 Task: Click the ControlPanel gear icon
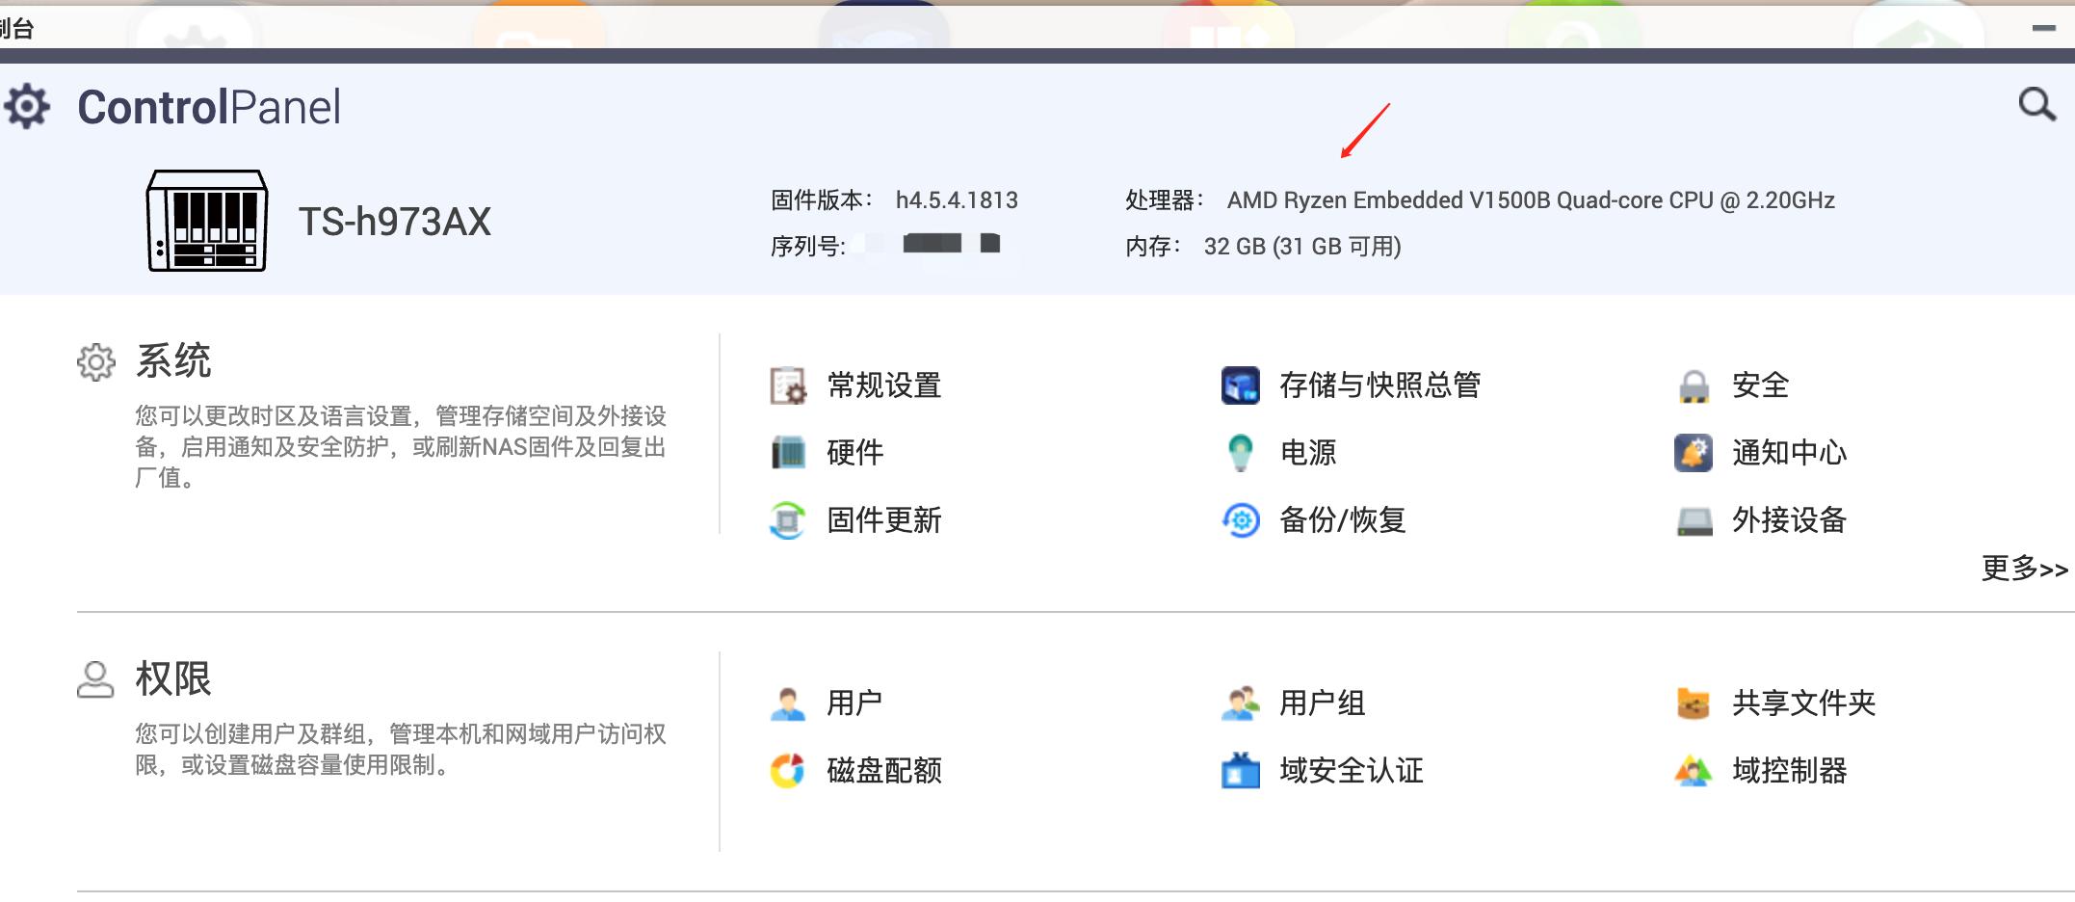[x=27, y=106]
